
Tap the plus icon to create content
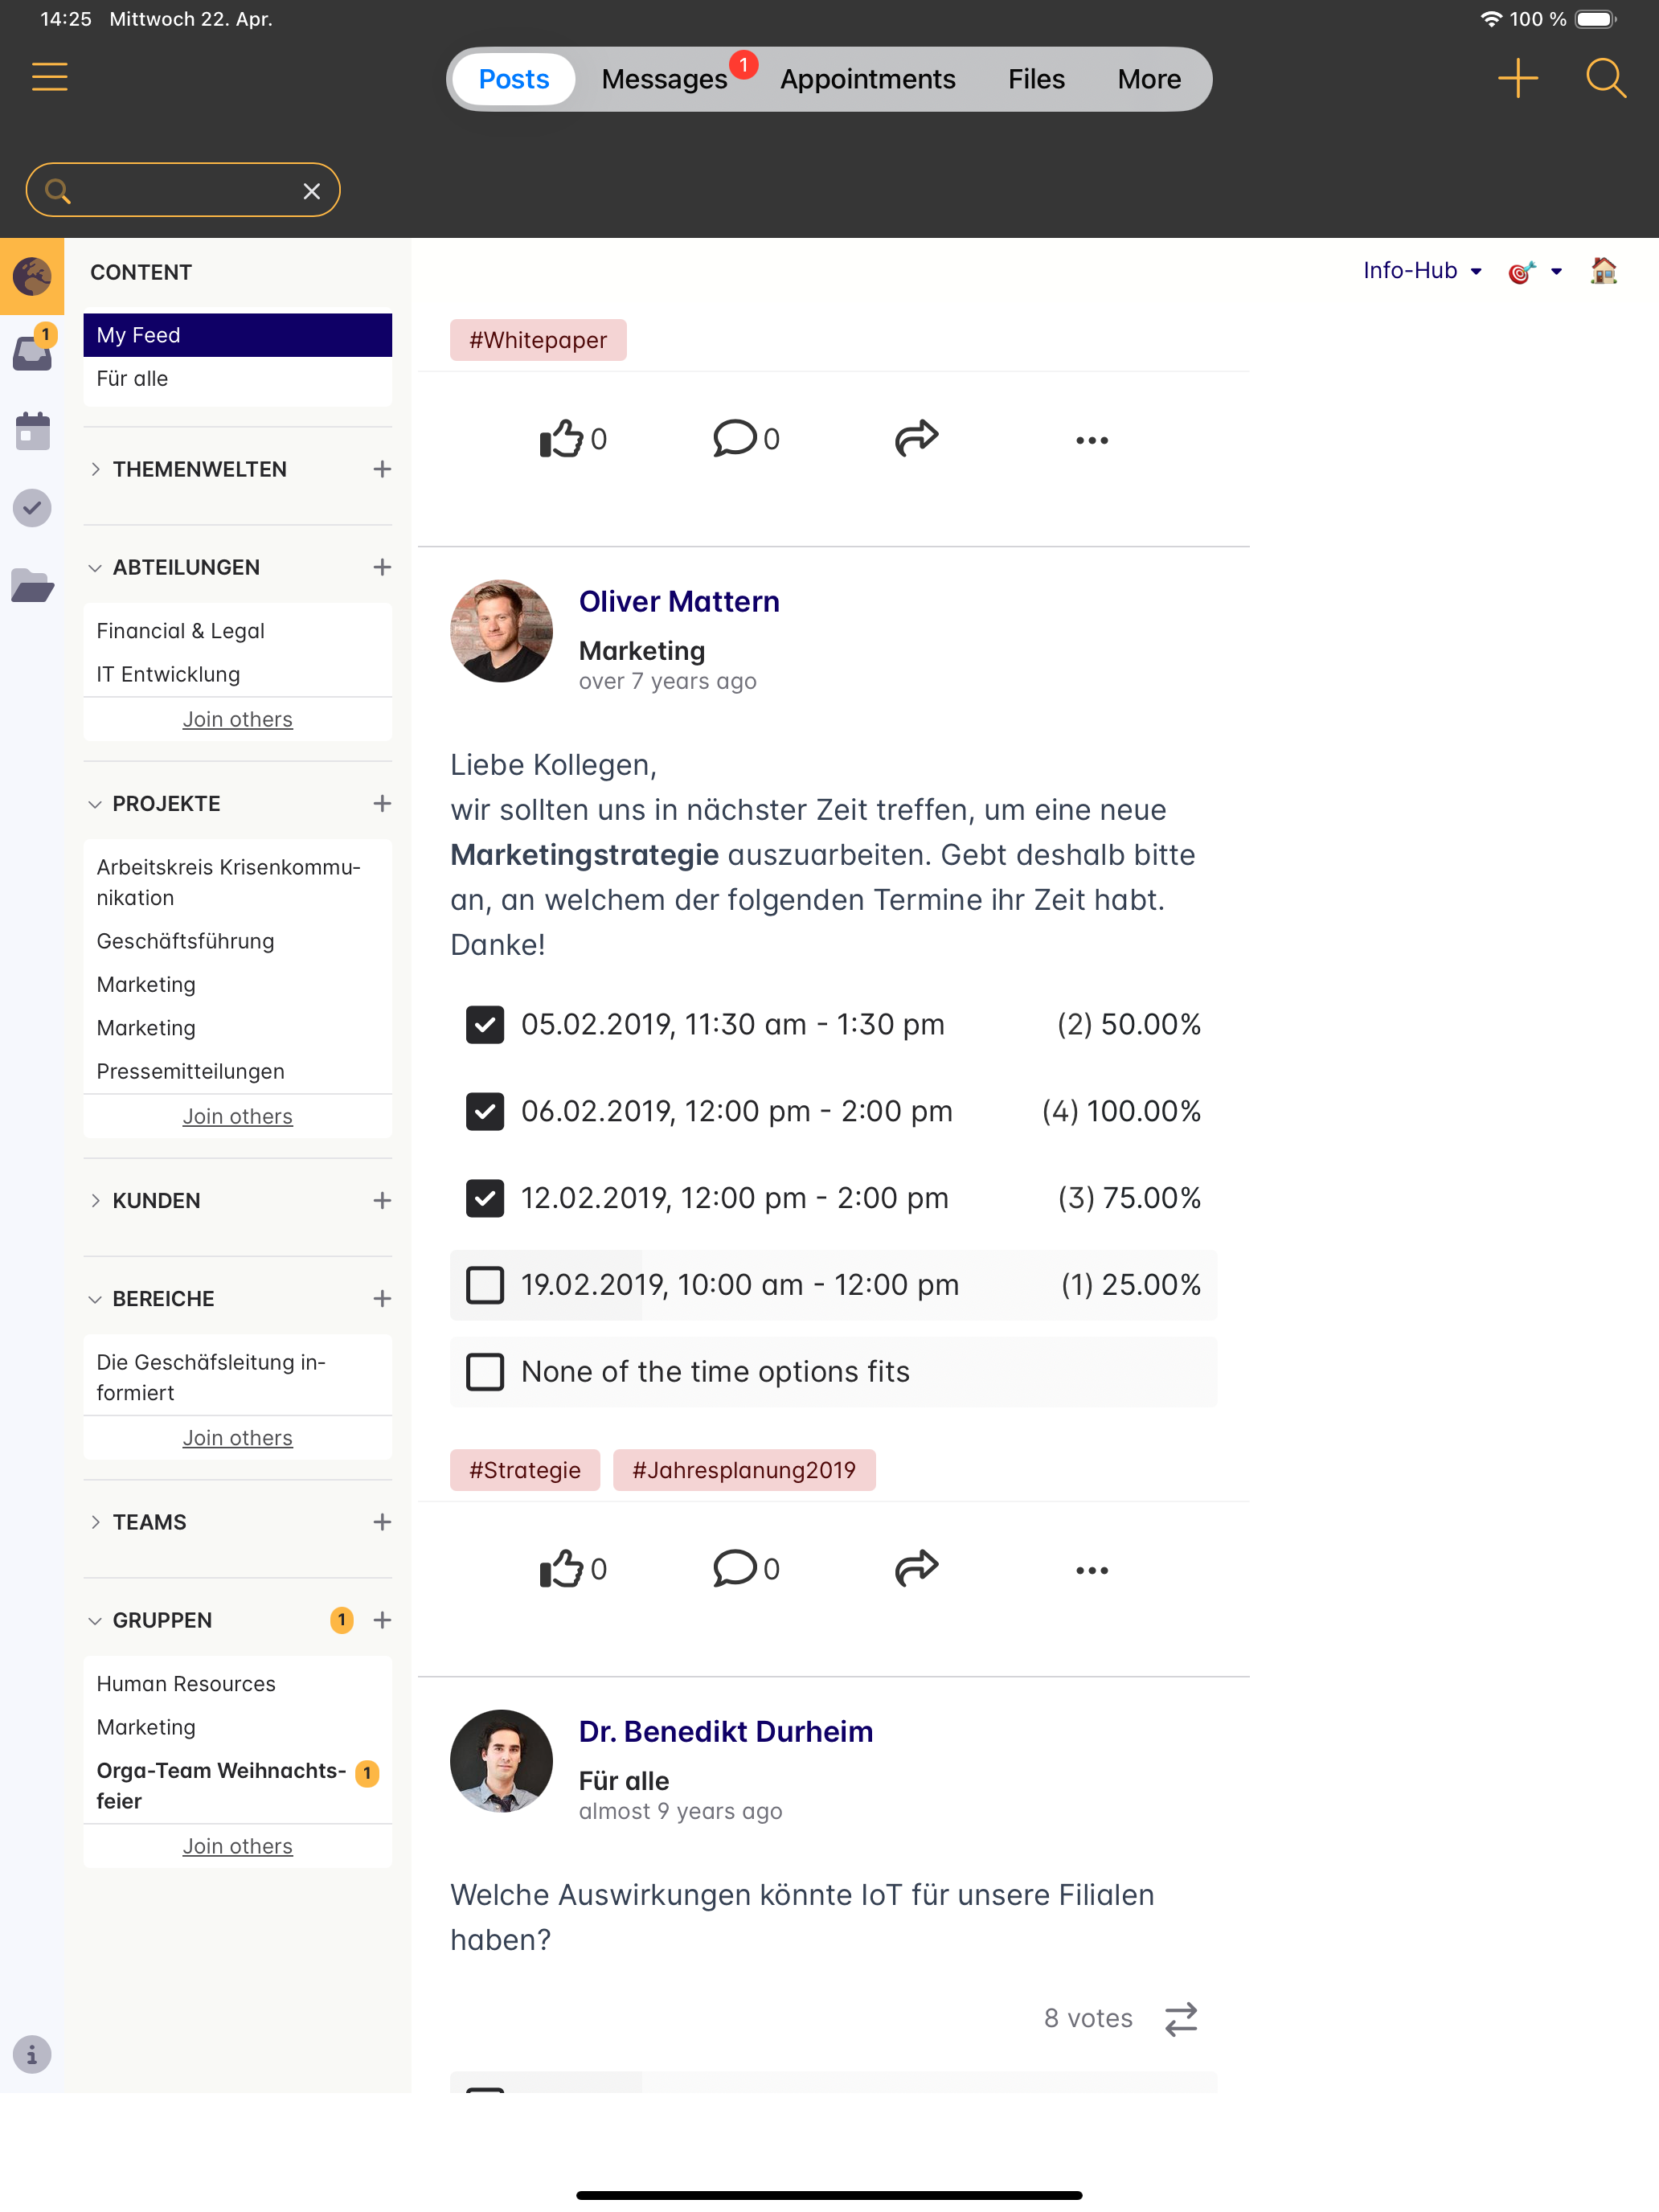[1517, 78]
